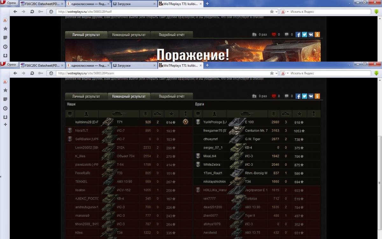Select WoTReplays T71 tab in upper window
The height and width of the screenshot is (239, 382).
tap(180, 4)
